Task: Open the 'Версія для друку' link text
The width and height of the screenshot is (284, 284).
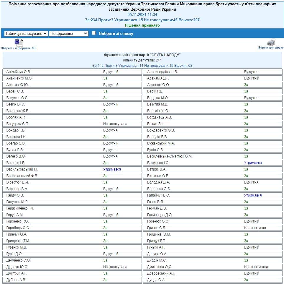Action: [x=271, y=48]
